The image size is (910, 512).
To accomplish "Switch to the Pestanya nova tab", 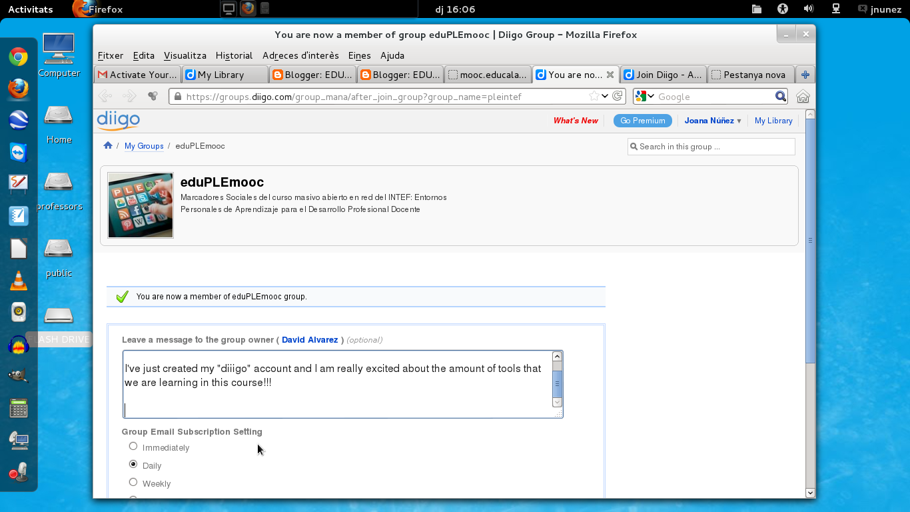I will (x=751, y=75).
